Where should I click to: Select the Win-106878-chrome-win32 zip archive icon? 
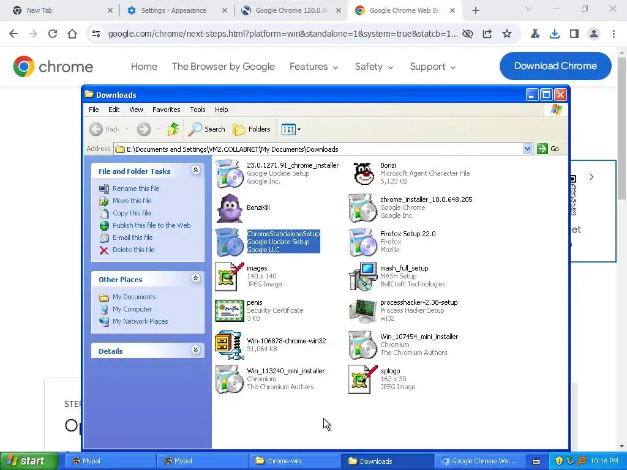click(229, 345)
